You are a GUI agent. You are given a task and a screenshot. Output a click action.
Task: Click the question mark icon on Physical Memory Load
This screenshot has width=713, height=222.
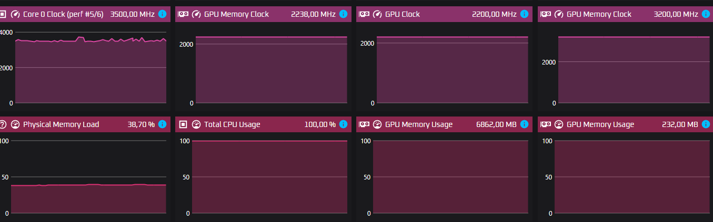3,124
